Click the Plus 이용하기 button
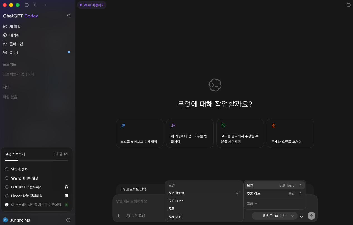The height and width of the screenshot is (225, 353). coord(92,5)
